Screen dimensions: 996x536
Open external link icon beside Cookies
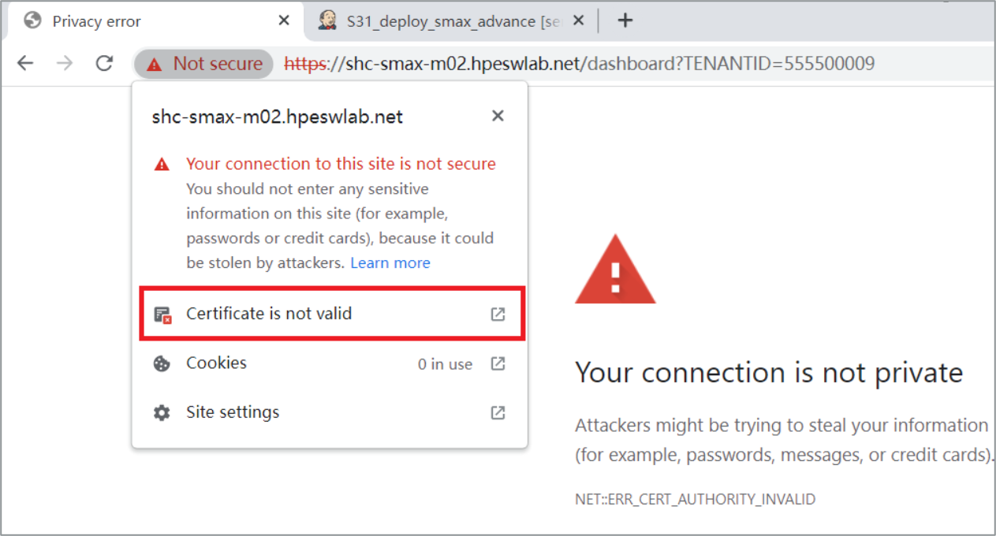(x=498, y=363)
